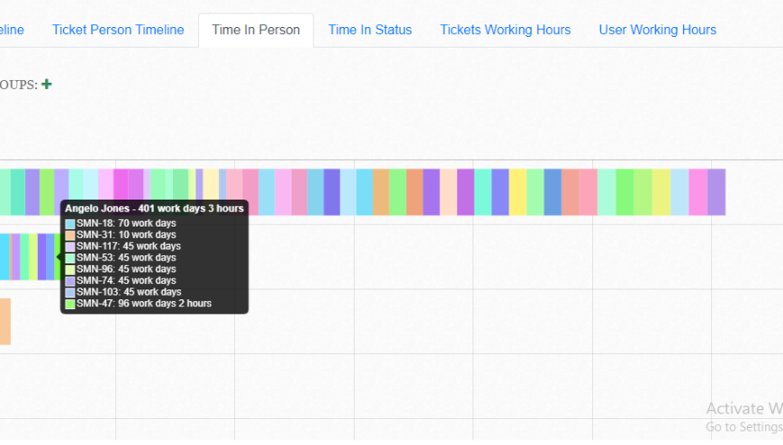Click the orange SMN-31 legend swatch
The height and width of the screenshot is (445, 783).
pyautogui.click(x=70, y=235)
